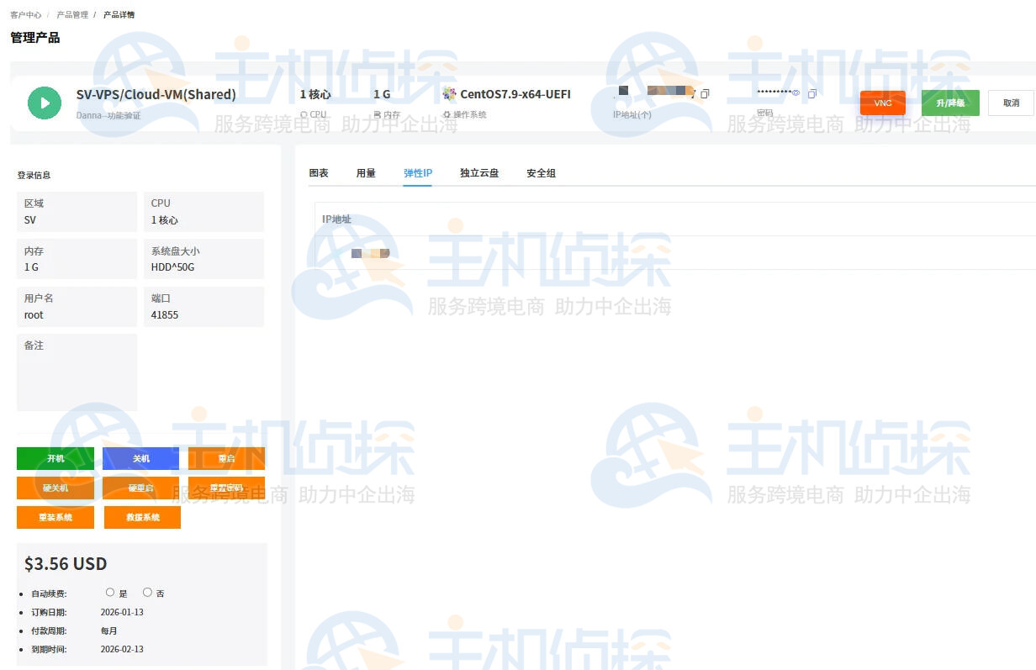Click 重装系统 to reinstall the OS

55,517
